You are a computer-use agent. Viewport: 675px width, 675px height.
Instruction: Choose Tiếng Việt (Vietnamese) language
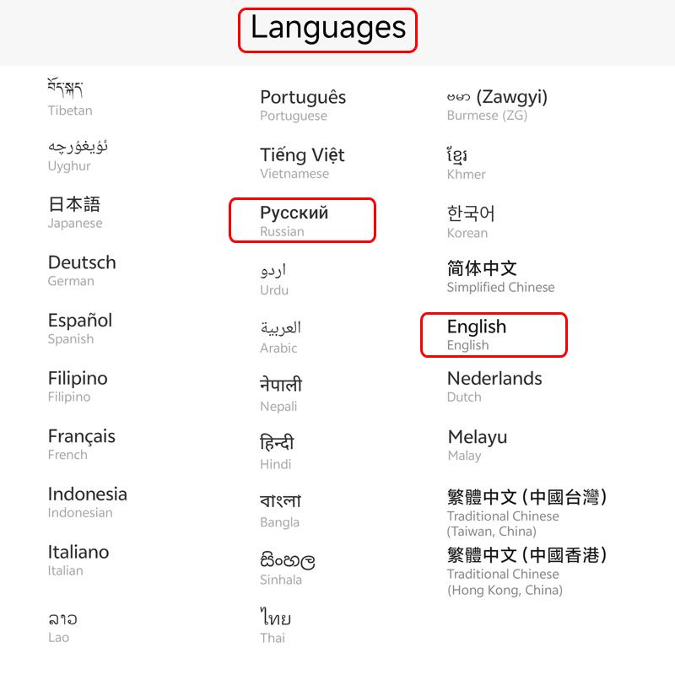[x=302, y=163]
